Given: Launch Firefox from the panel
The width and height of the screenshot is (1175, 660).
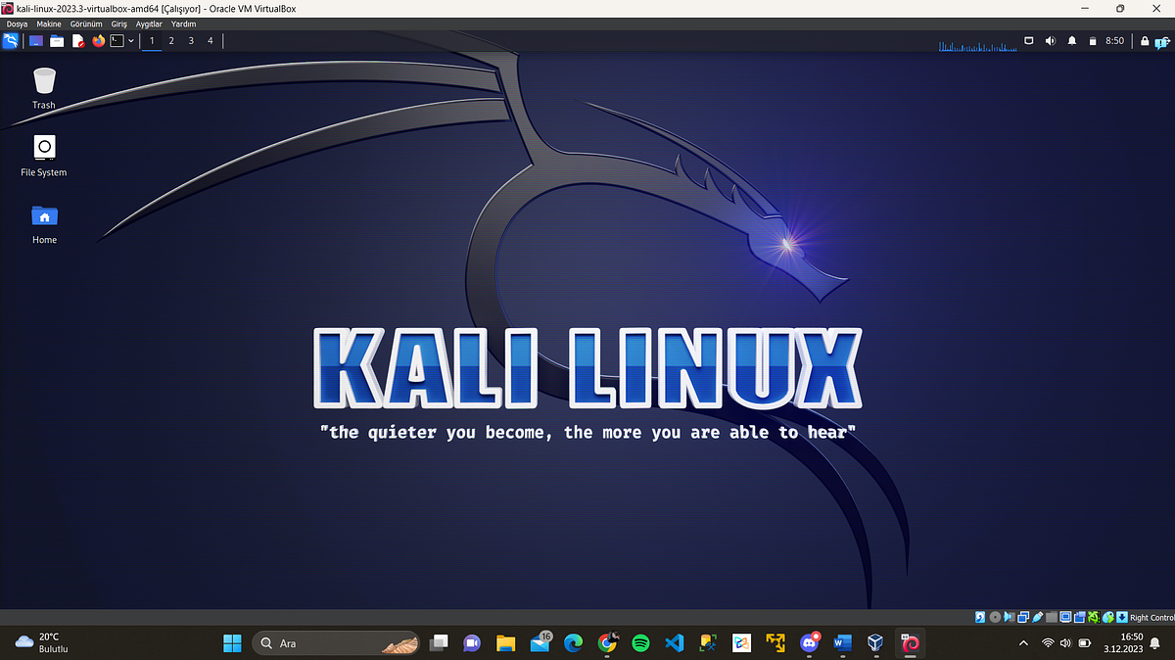Looking at the screenshot, I should pos(98,40).
